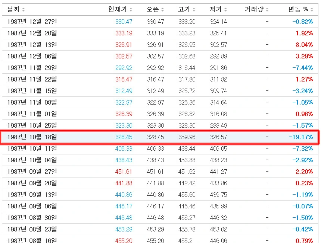Click current price 326.91 in red
This screenshot has width=321, height=243.
point(124,45)
